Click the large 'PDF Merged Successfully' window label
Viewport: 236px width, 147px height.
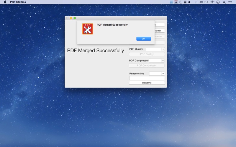96,51
